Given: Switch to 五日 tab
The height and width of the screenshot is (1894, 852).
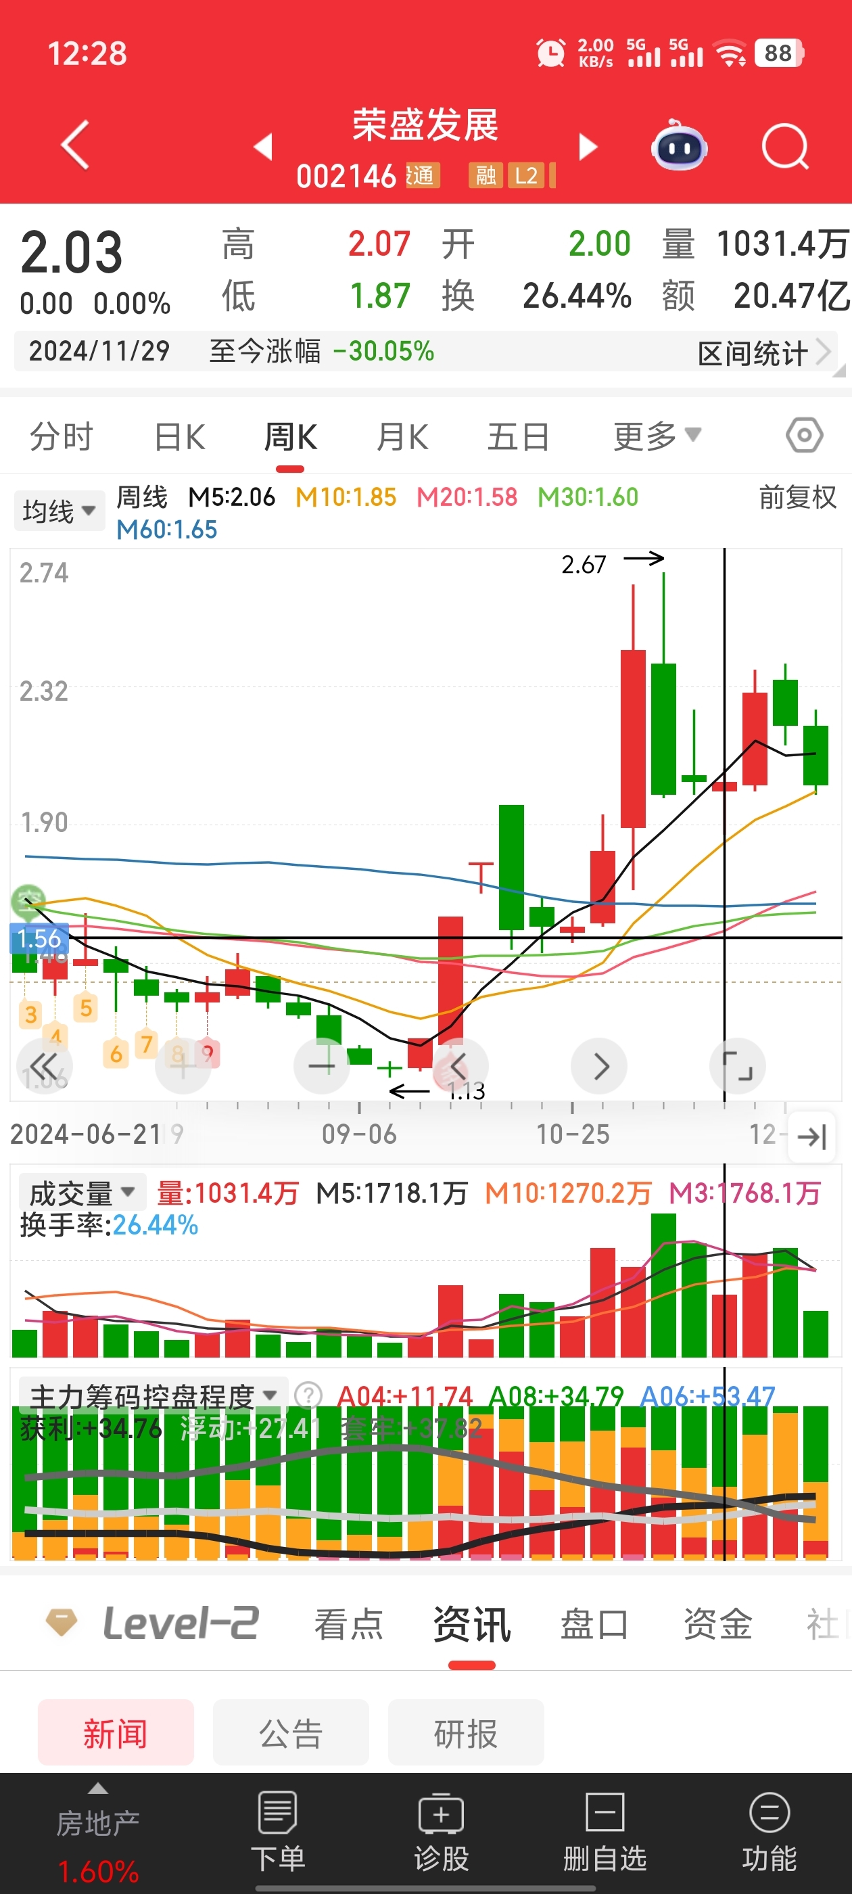Looking at the screenshot, I should click(518, 437).
